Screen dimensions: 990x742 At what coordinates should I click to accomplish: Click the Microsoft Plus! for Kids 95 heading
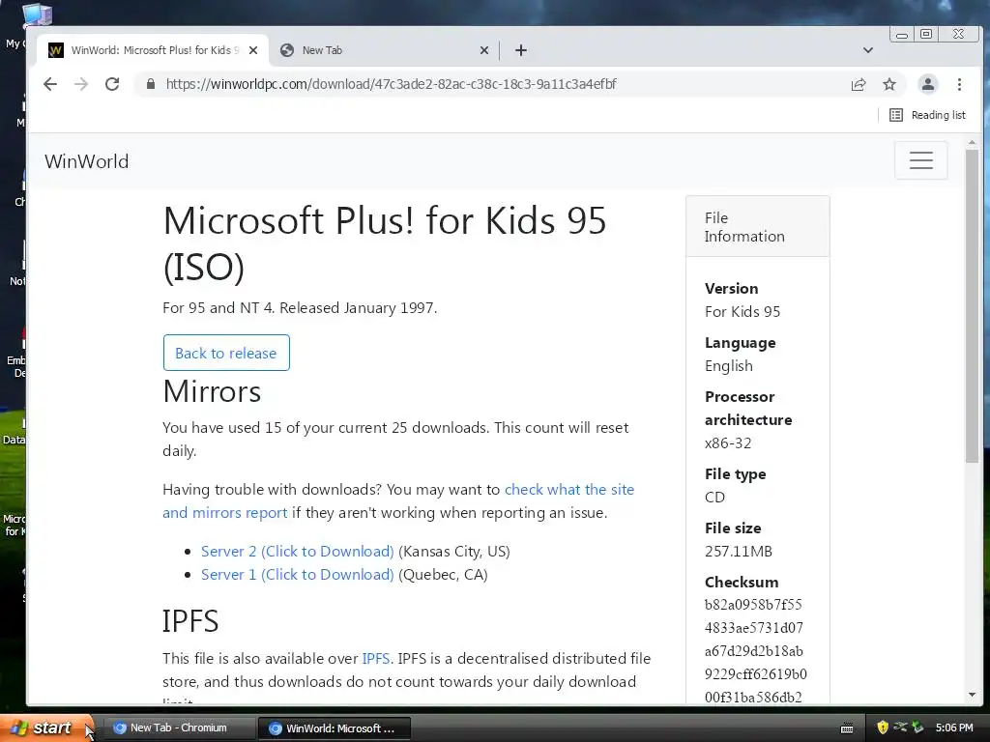click(x=384, y=243)
